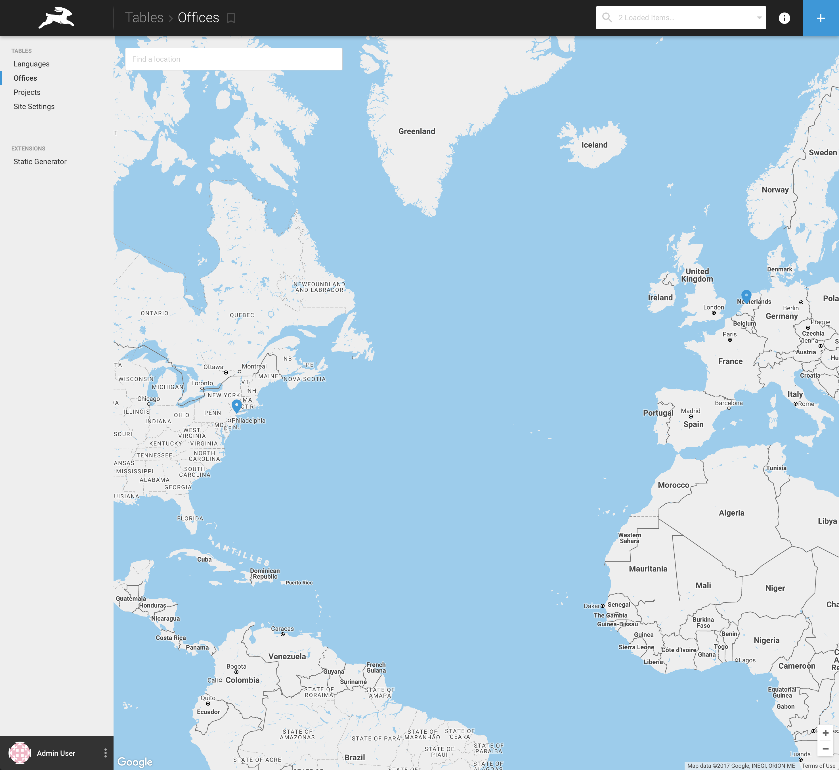Open the Static Generator extension
839x770 pixels.
tap(40, 161)
